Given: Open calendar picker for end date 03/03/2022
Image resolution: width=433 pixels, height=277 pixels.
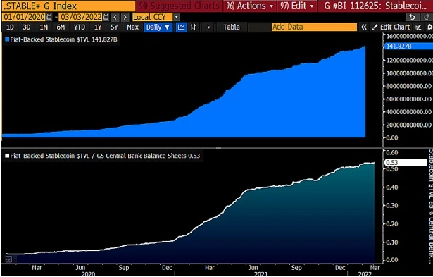Looking at the screenshot, I should tap(106, 17).
